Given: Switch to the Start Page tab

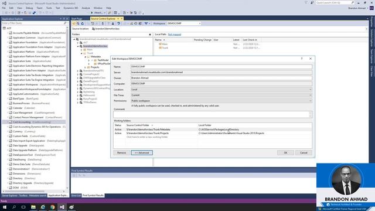Looking at the screenshot, I should (77, 19).
